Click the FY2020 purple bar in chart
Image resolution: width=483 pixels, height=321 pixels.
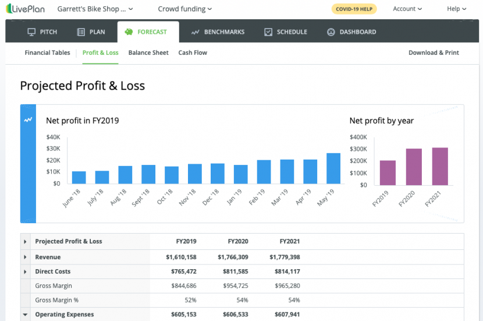click(414, 167)
